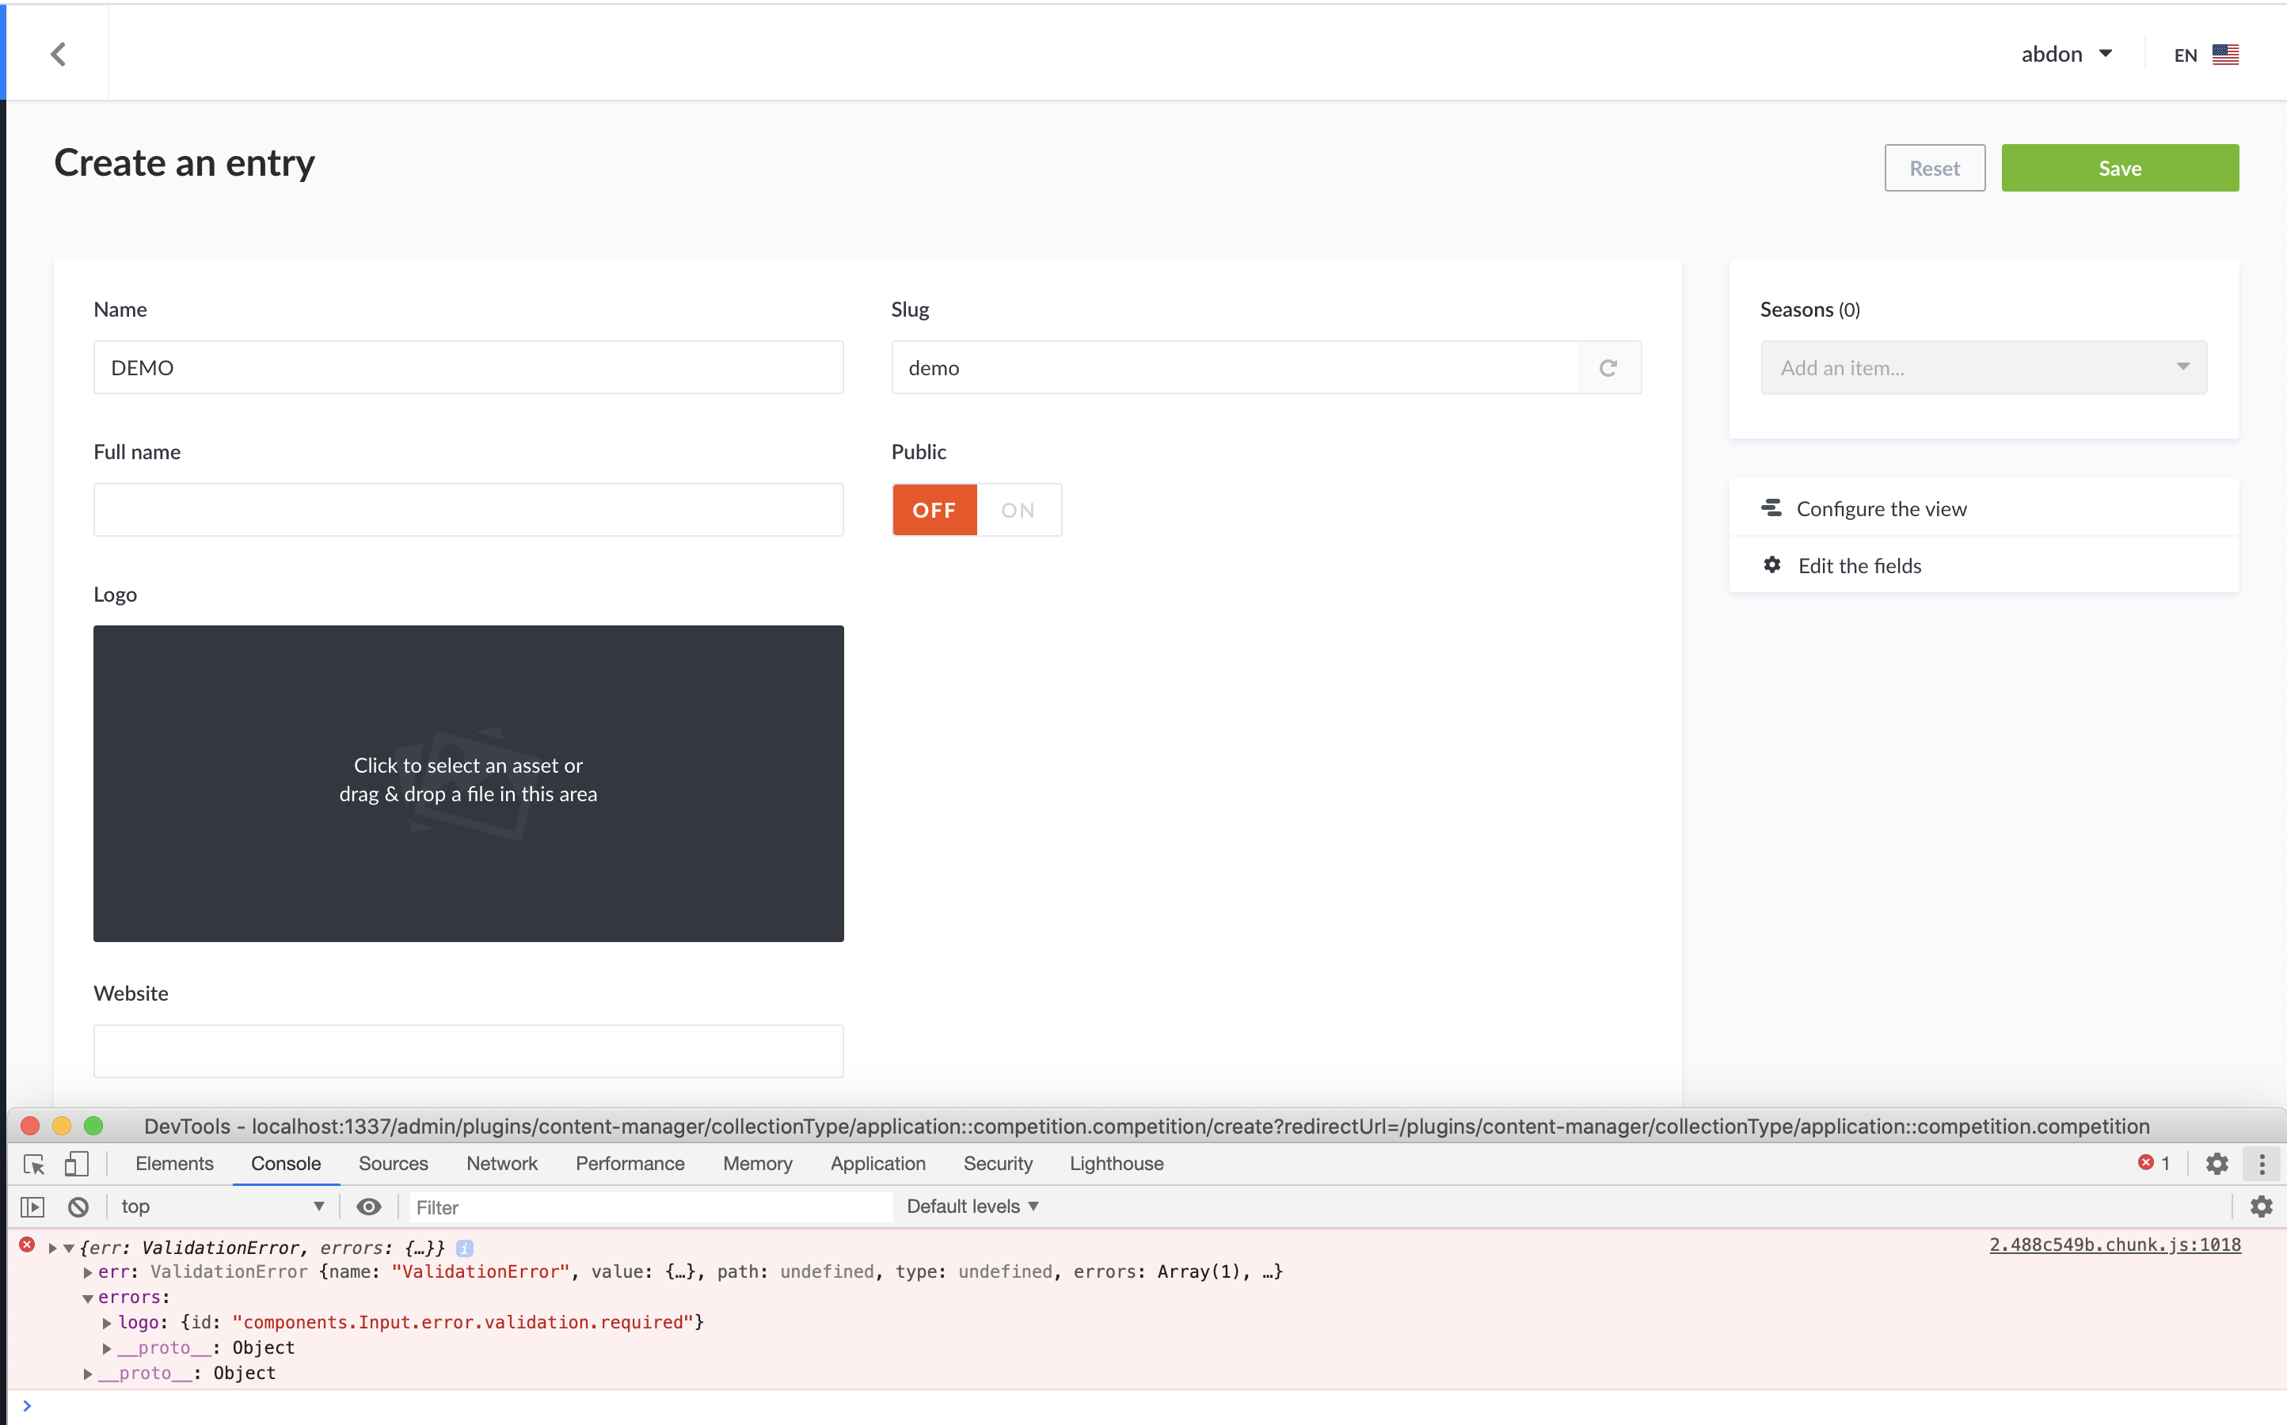Click the US flag language icon
Screen dimensions: 2287x1425
coord(2226,54)
